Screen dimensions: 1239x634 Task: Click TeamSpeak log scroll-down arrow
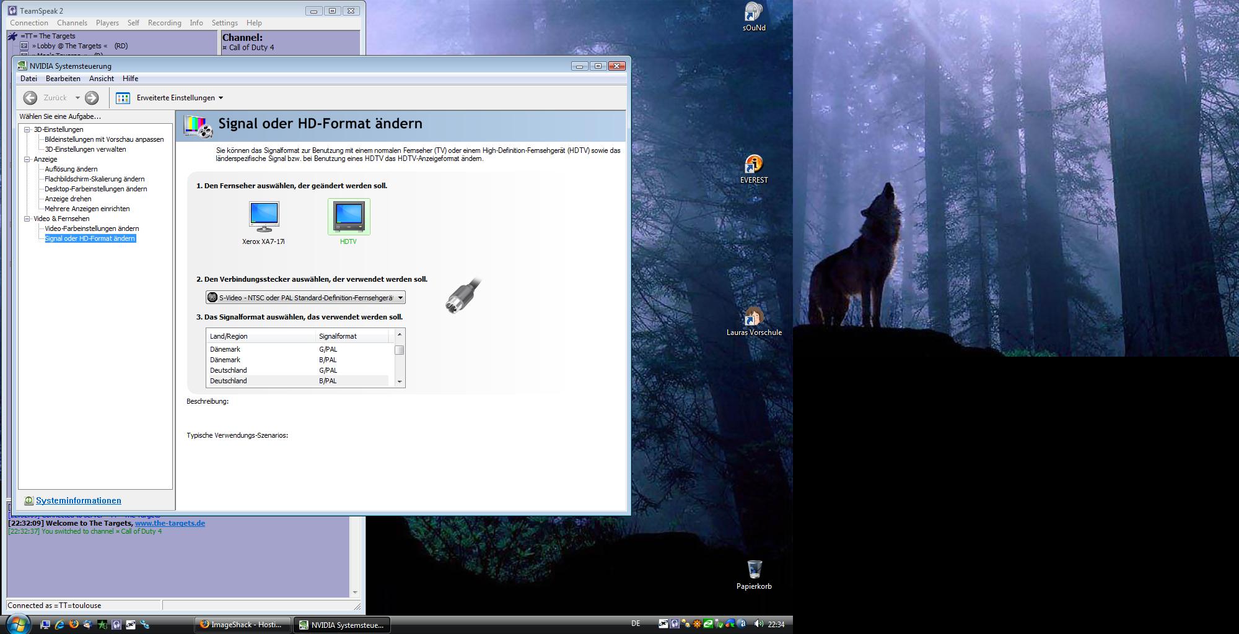[x=355, y=593]
